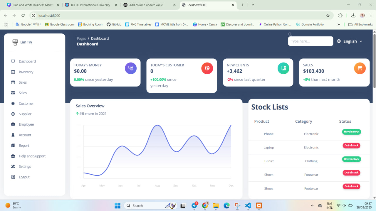Click the purple Today's Money coins icon
Screen dimensions: 376x211
131,68
